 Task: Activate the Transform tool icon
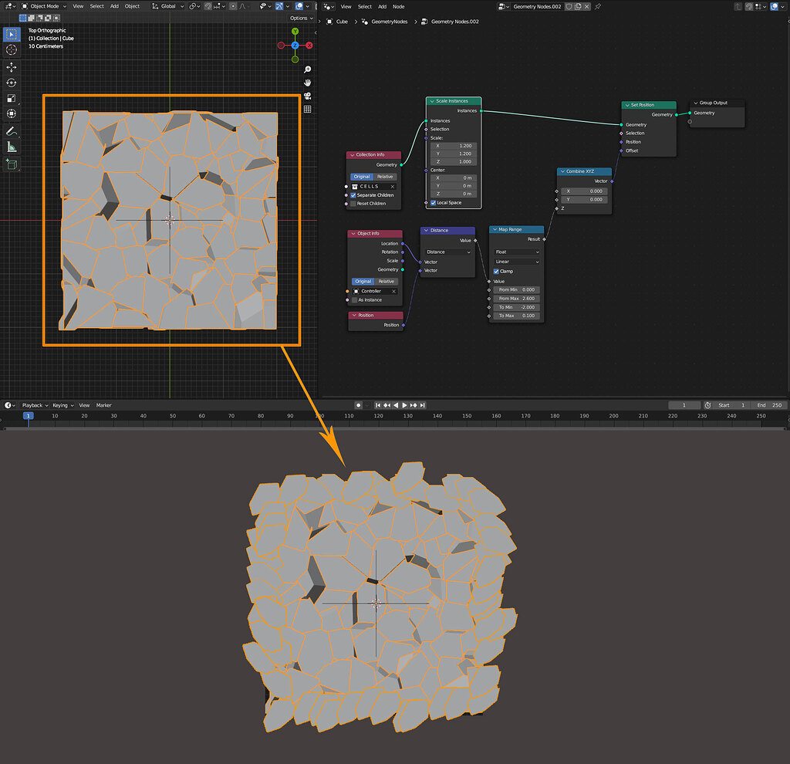click(12, 114)
